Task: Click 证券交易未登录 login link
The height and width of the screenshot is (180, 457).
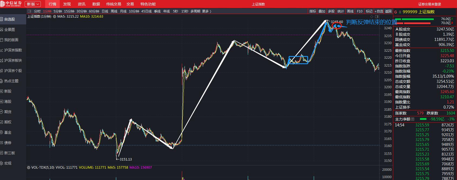Action: pos(429,4)
